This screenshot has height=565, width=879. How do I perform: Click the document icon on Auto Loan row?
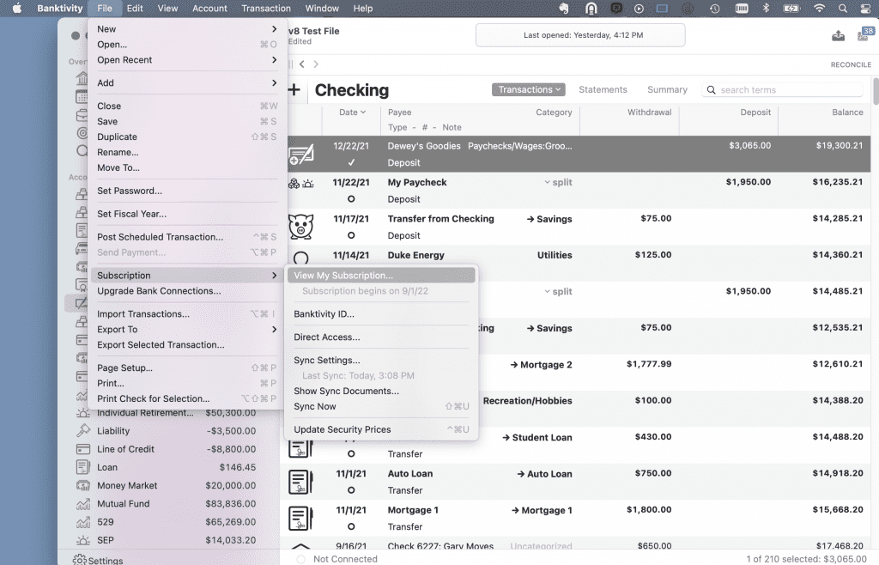pos(300,482)
